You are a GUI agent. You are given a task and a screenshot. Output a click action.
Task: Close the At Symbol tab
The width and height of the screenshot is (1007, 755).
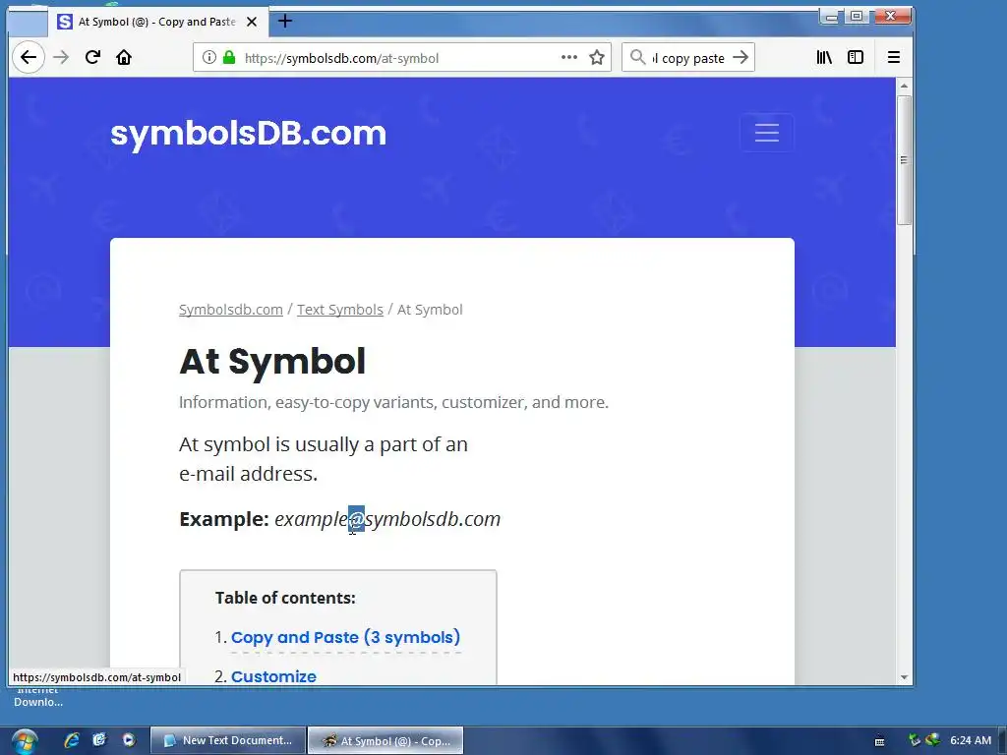pyautogui.click(x=252, y=22)
